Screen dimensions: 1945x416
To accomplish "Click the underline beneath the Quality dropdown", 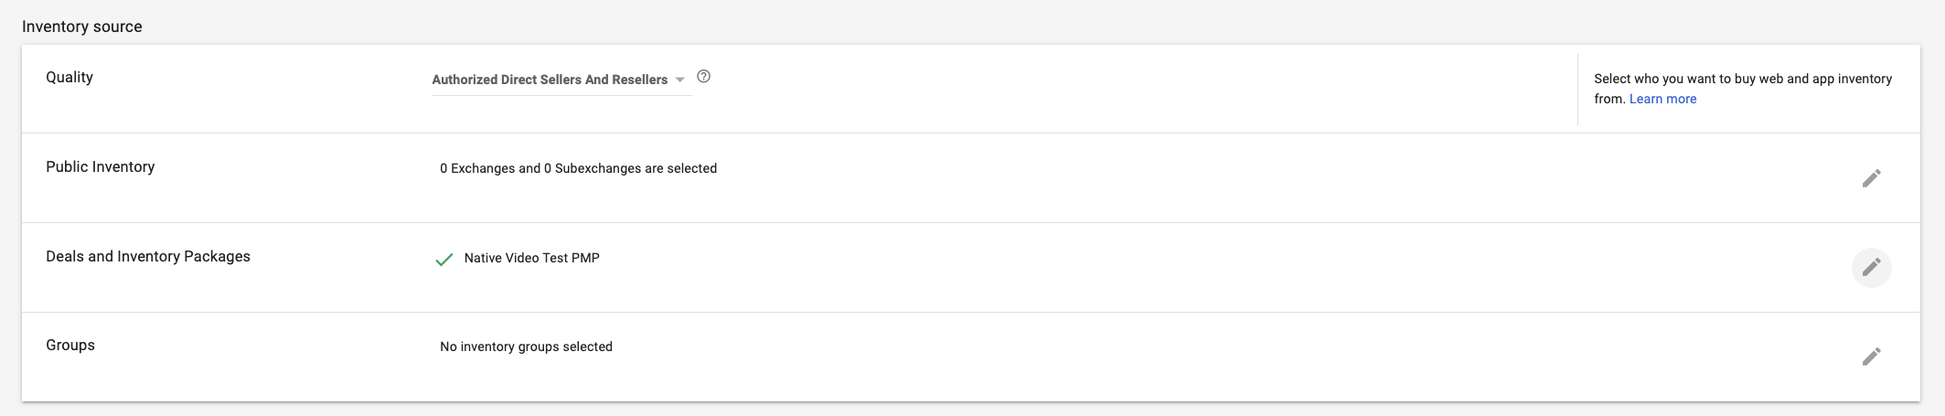I will 561,95.
